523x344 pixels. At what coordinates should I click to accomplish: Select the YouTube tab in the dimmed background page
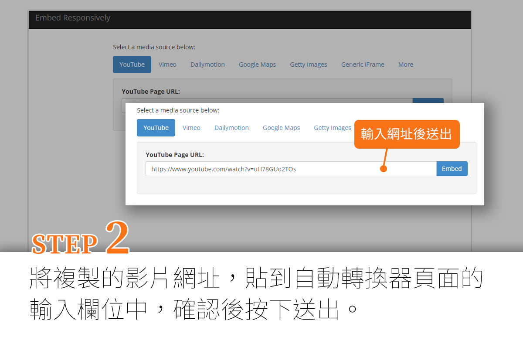pos(132,65)
